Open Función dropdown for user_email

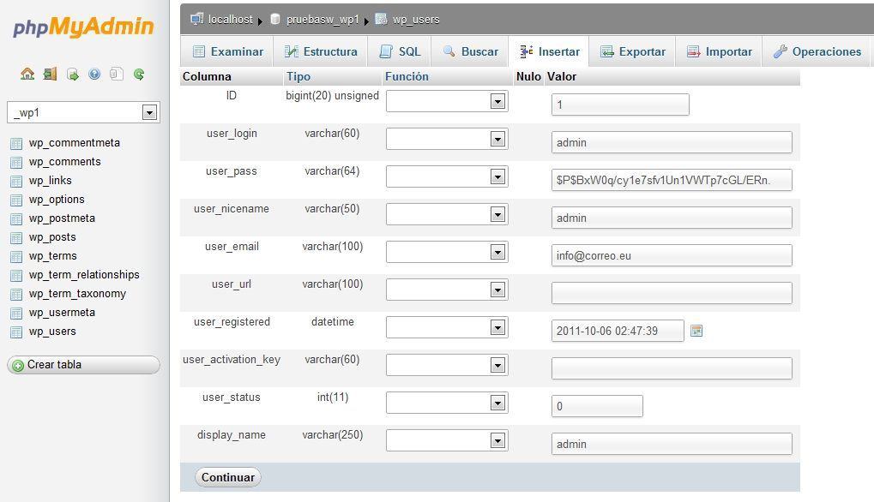point(447,252)
